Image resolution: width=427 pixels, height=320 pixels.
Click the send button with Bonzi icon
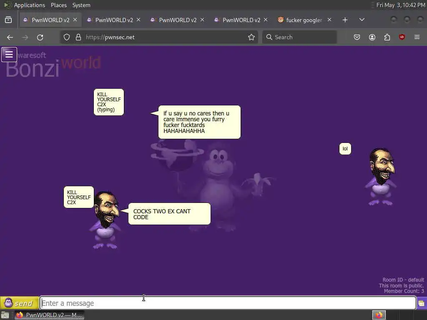click(19, 303)
